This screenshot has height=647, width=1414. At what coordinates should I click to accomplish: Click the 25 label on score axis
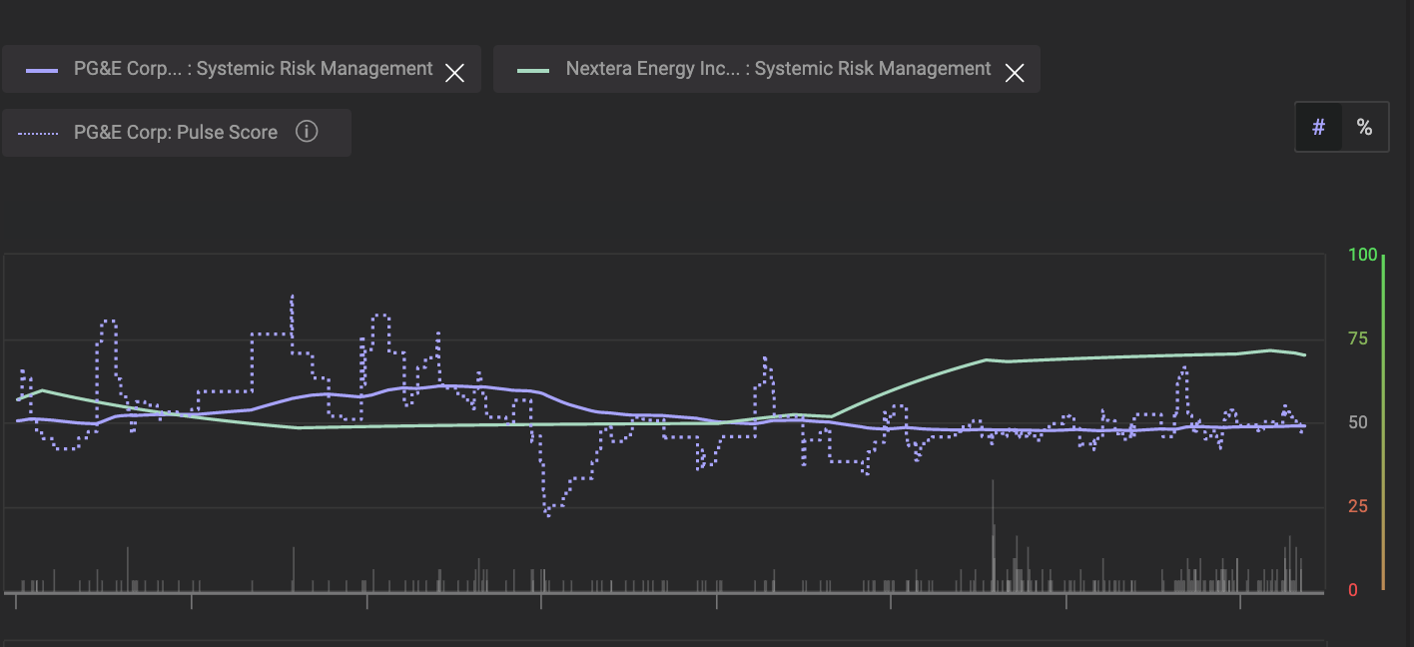tap(1358, 507)
